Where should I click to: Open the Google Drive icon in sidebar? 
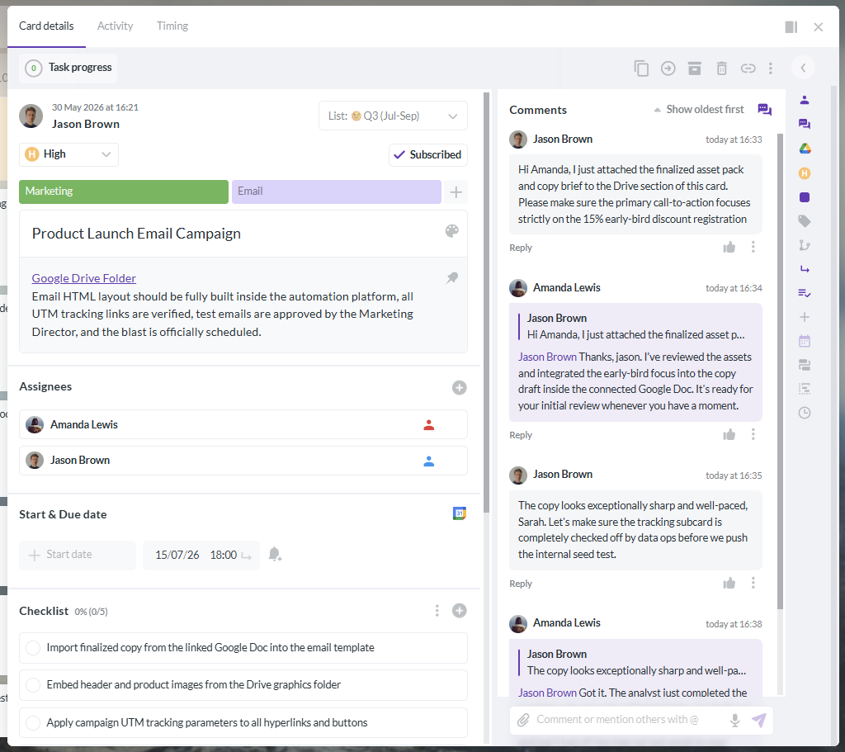click(x=805, y=149)
